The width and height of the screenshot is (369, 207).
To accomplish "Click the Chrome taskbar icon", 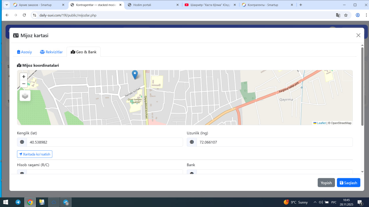I will point(30,202).
